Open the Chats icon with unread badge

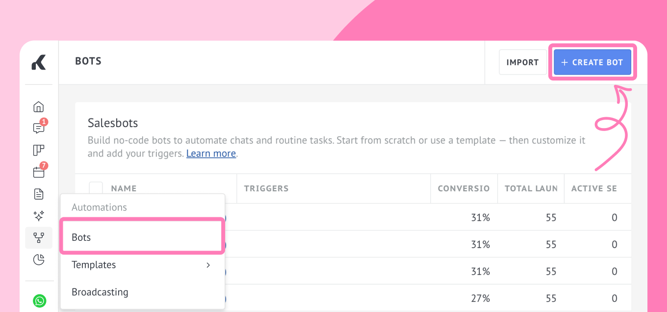click(38, 129)
